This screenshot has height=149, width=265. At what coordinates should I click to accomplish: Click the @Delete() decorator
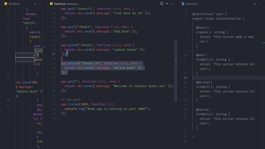204,82
